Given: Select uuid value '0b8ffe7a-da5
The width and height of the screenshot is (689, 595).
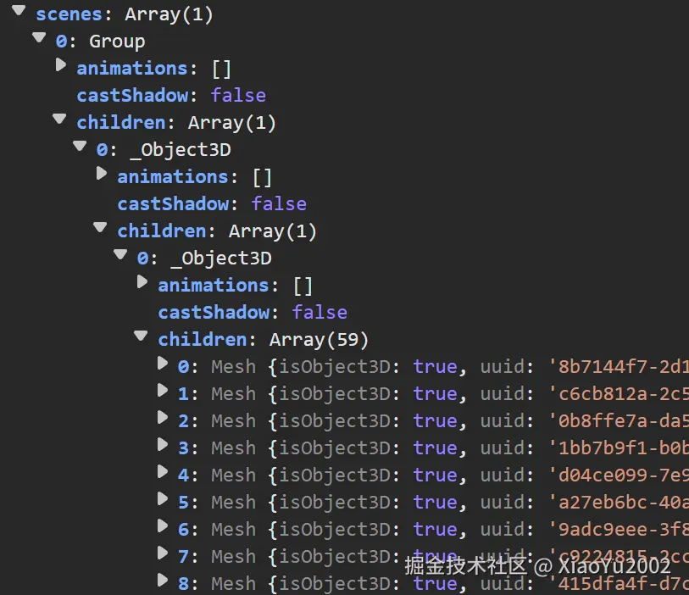Looking at the screenshot, I should click(620, 421).
